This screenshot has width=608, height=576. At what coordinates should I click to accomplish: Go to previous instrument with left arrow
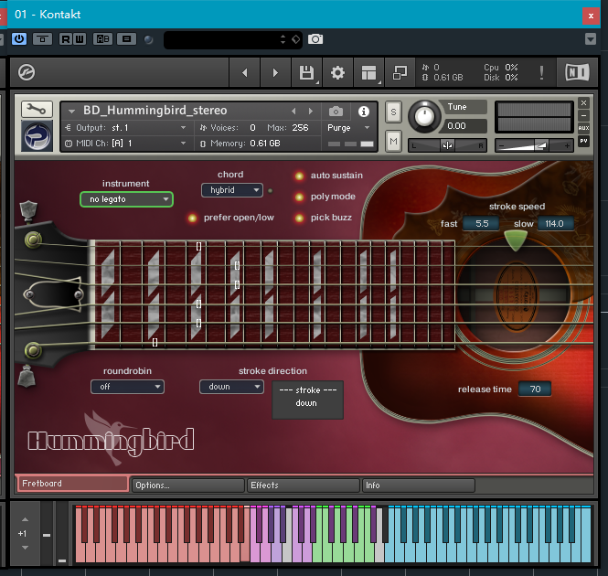(245, 72)
